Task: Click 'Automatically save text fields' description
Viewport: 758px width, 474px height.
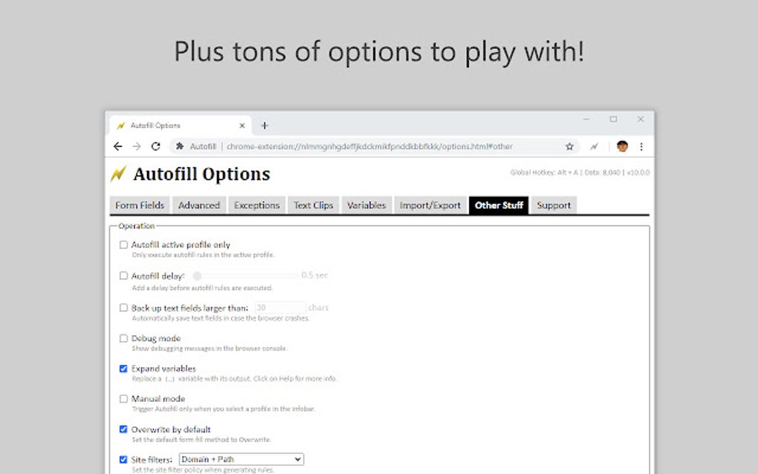Action: [221, 319]
